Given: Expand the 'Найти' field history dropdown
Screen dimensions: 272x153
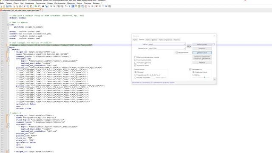Looking at the screenshot, I should coord(184,44).
